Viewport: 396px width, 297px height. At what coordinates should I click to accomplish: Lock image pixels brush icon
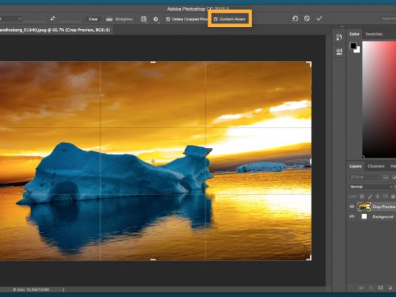click(370, 196)
